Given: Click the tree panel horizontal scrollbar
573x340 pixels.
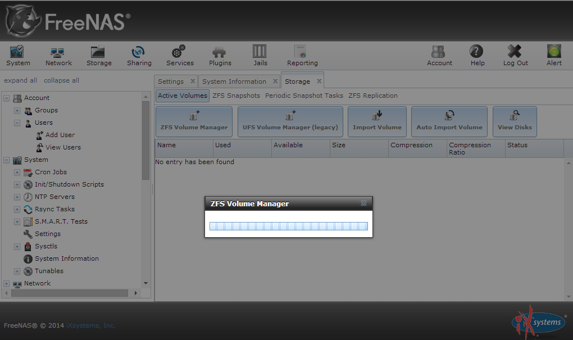Looking at the screenshot, I should pyautogui.click(x=70, y=293).
